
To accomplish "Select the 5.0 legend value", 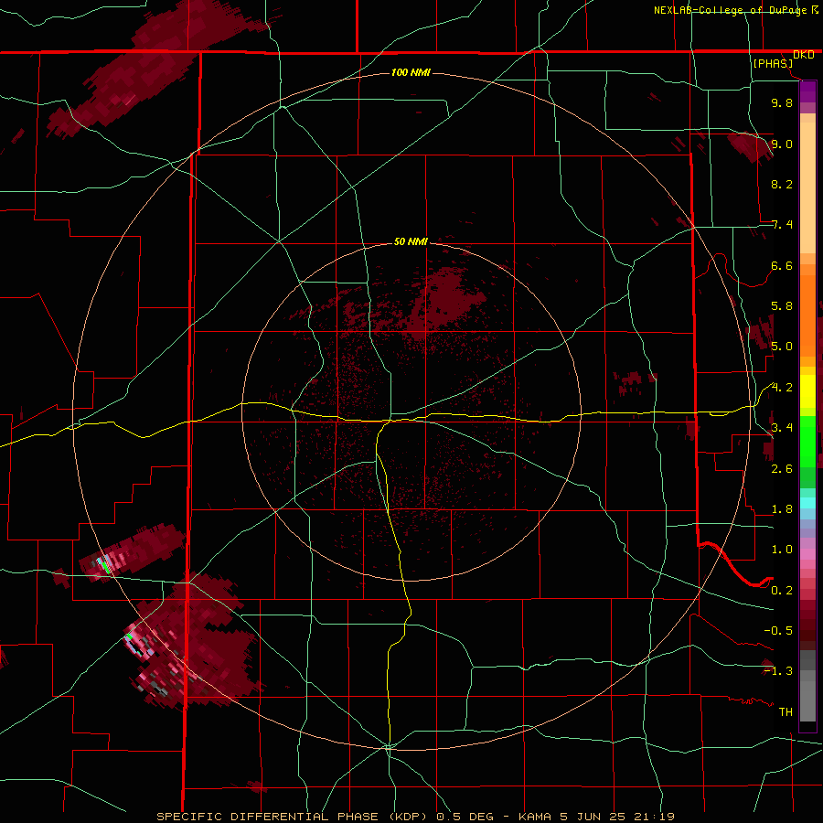I will (782, 347).
